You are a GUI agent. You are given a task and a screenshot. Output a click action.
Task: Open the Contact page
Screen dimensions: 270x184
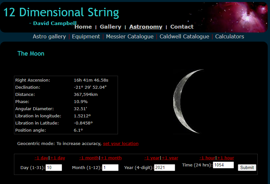[182, 27]
